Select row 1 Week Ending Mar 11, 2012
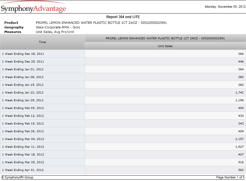The height and width of the screenshot is (181, 246). [x=123, y=147]
